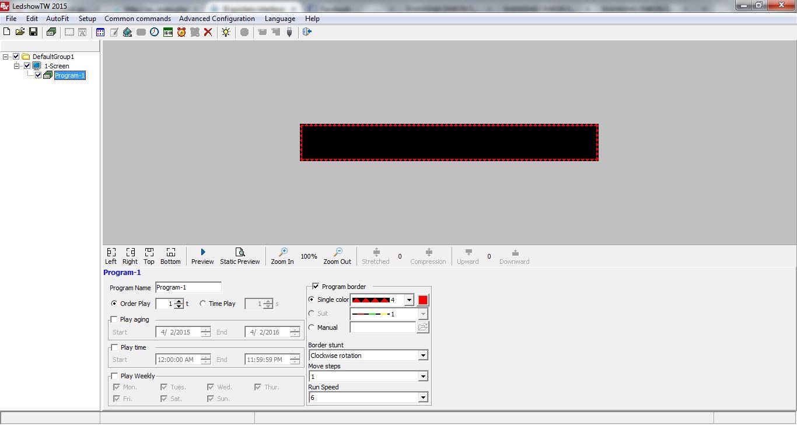Zoom Out on the LED preview

[337, 256]
